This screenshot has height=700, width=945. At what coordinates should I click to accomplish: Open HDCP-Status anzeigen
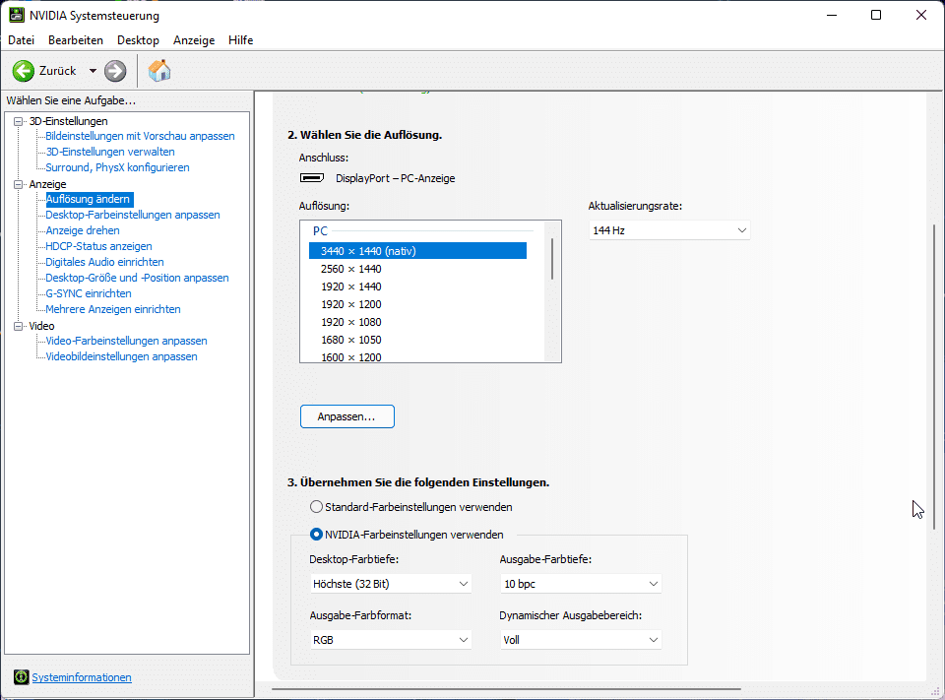coord(98,246)
